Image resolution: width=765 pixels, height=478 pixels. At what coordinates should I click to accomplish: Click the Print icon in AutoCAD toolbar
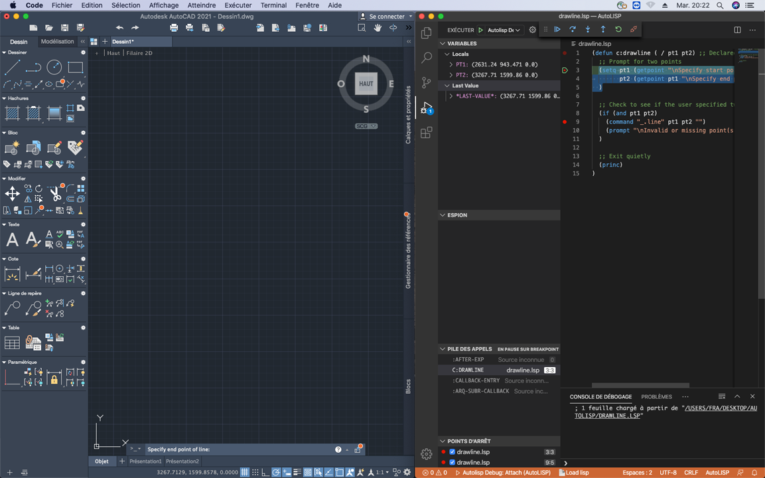tap(174, 28)
